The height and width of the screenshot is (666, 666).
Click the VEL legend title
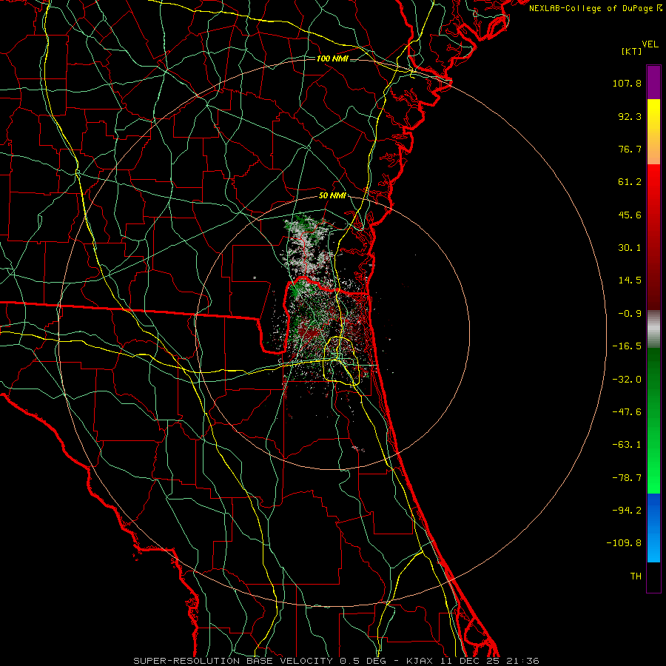tap(650, 44)
